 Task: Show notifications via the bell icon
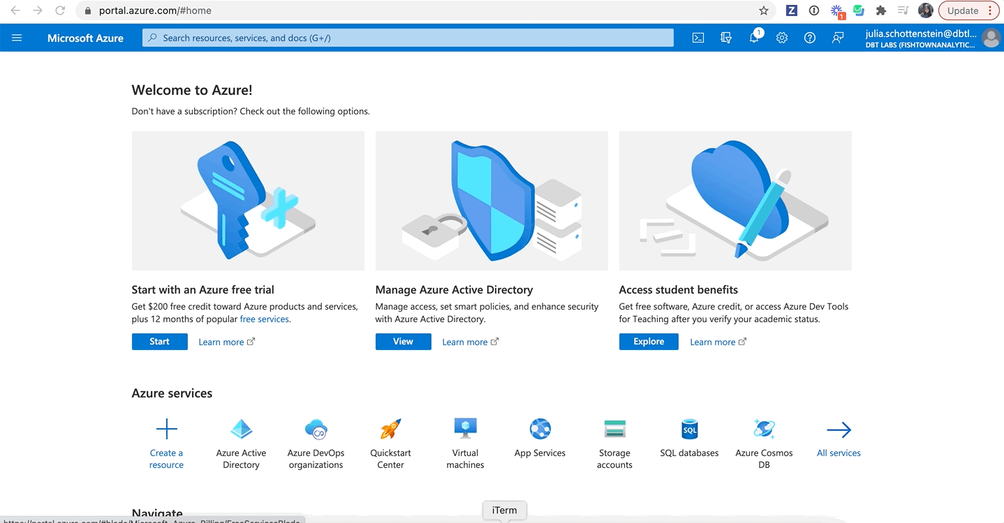tap(754, 38)
